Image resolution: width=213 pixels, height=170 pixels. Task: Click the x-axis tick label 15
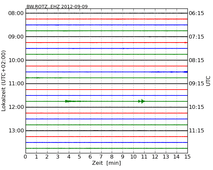point(187,157)
